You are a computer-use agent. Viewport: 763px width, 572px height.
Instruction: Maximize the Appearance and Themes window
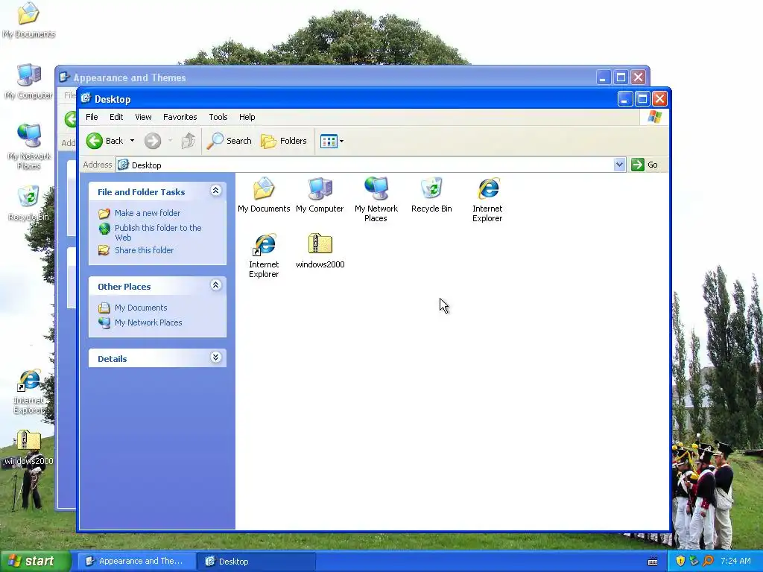(x=621, y=77)
